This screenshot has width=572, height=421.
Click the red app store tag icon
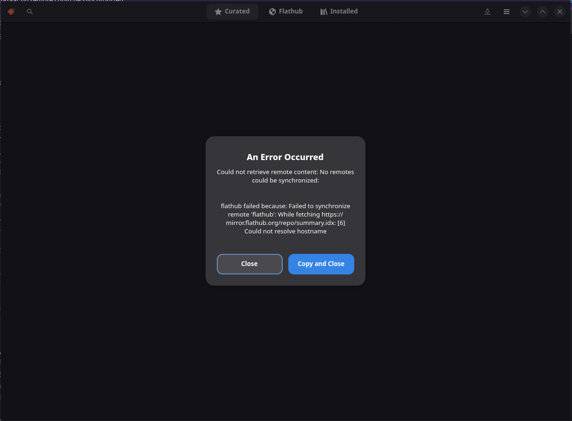(11, 12)
